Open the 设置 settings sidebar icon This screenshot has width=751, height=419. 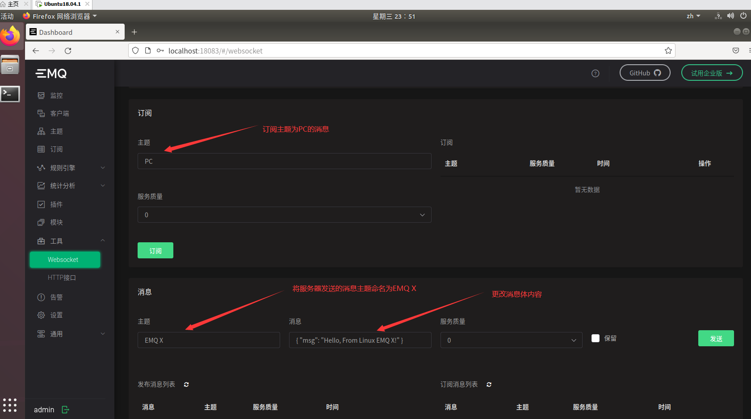point(41,315)
